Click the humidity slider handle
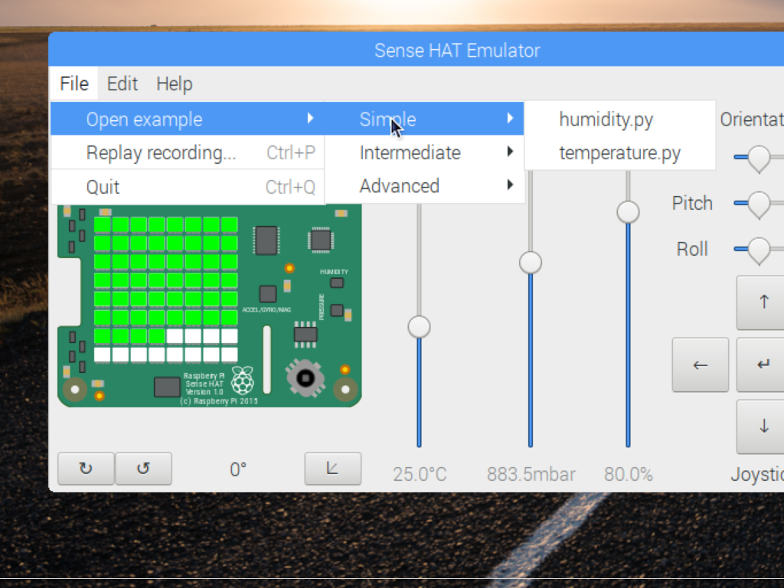This screenshot has width=784, height=588. click(x=628, y=211)
